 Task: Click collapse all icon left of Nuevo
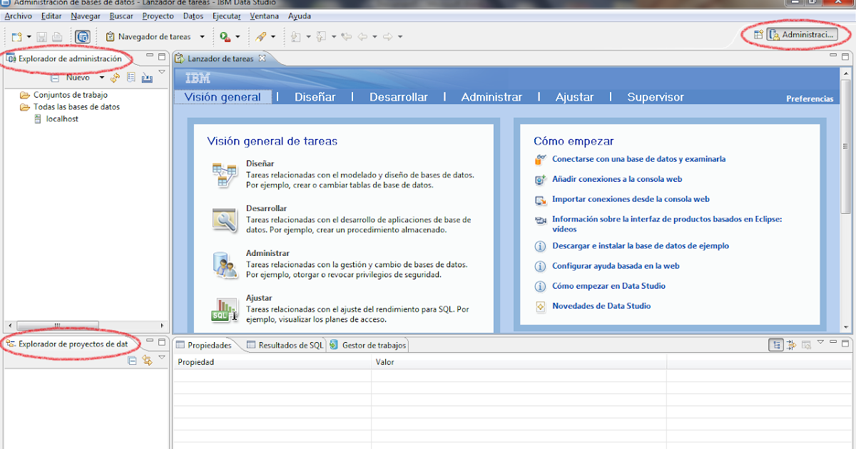click(x=55, y=78)
